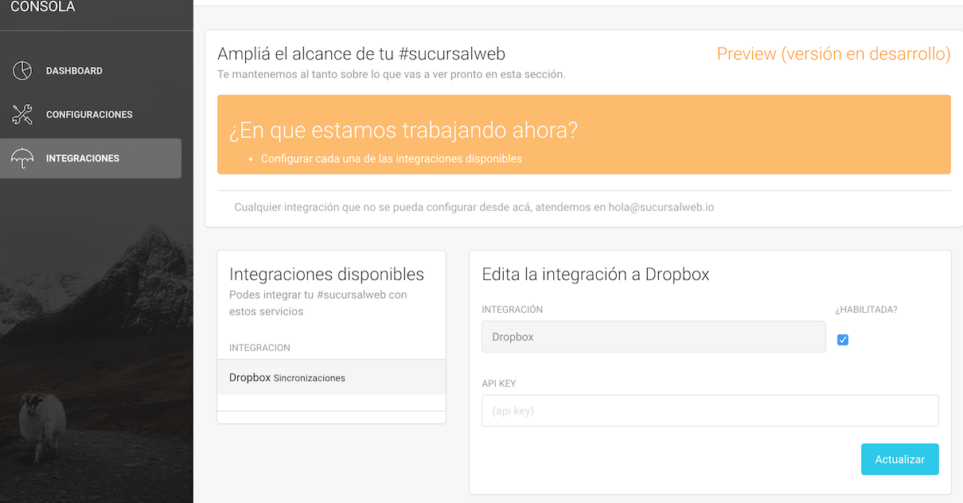Click the Ampliá el alcance heading
The width and height of the screenshot is (963, 503).
click(x=361, y=53)
